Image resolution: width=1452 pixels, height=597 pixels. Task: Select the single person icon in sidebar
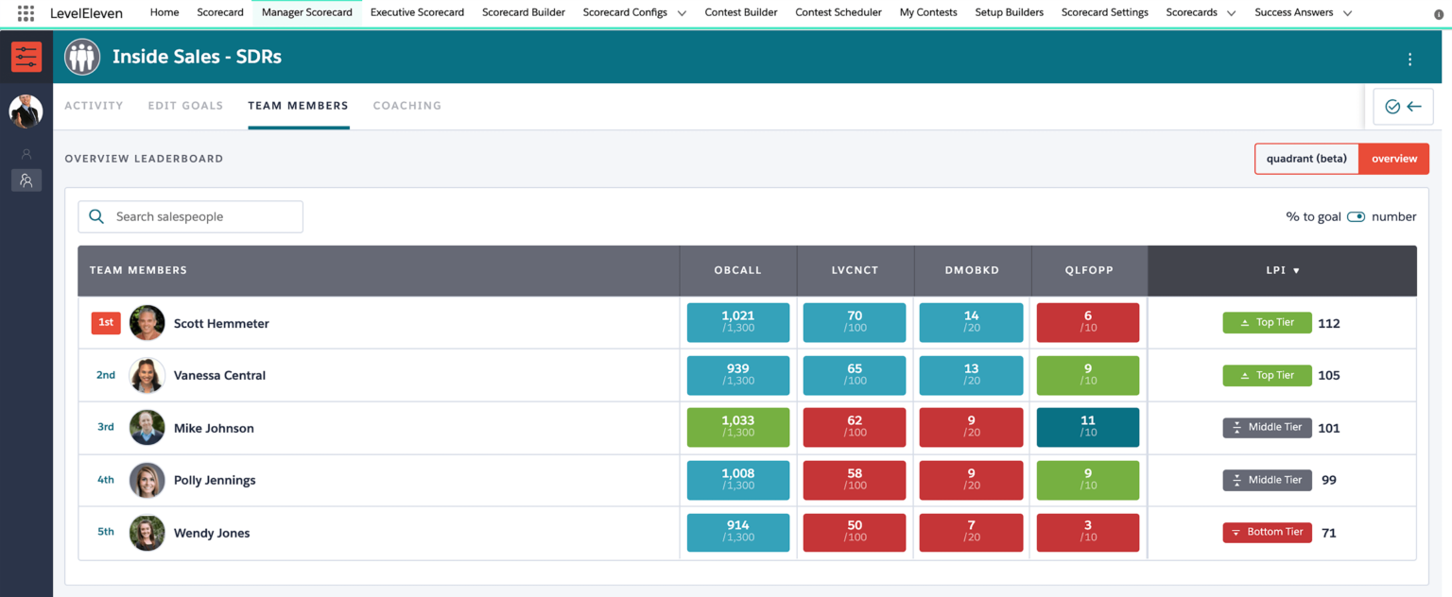click(26, 153)
